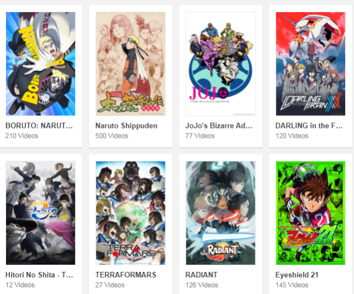Open the DARLING in the F... title link
Viewport: 354px width, 294px height.
(309, 126)
